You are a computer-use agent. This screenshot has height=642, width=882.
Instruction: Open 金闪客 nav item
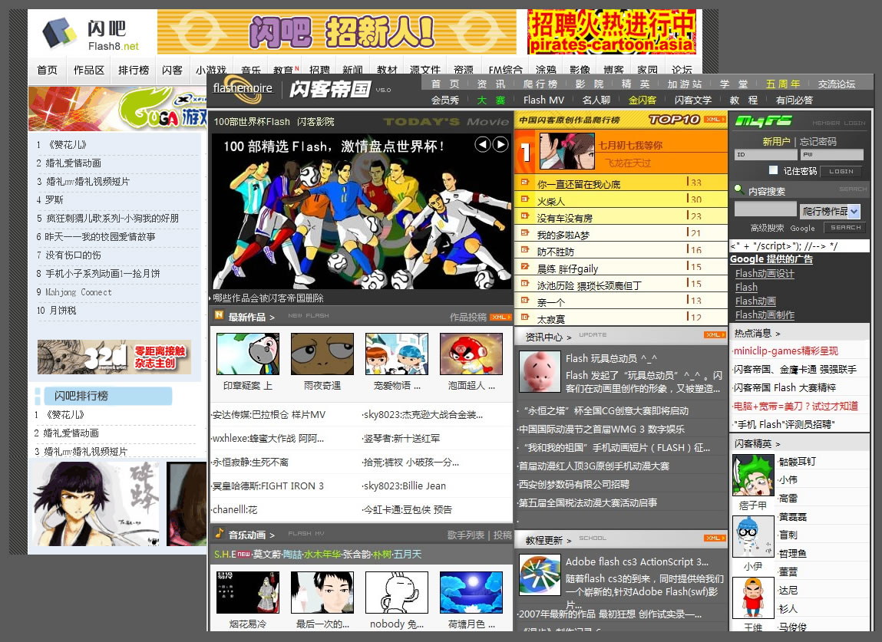[643, 100]
